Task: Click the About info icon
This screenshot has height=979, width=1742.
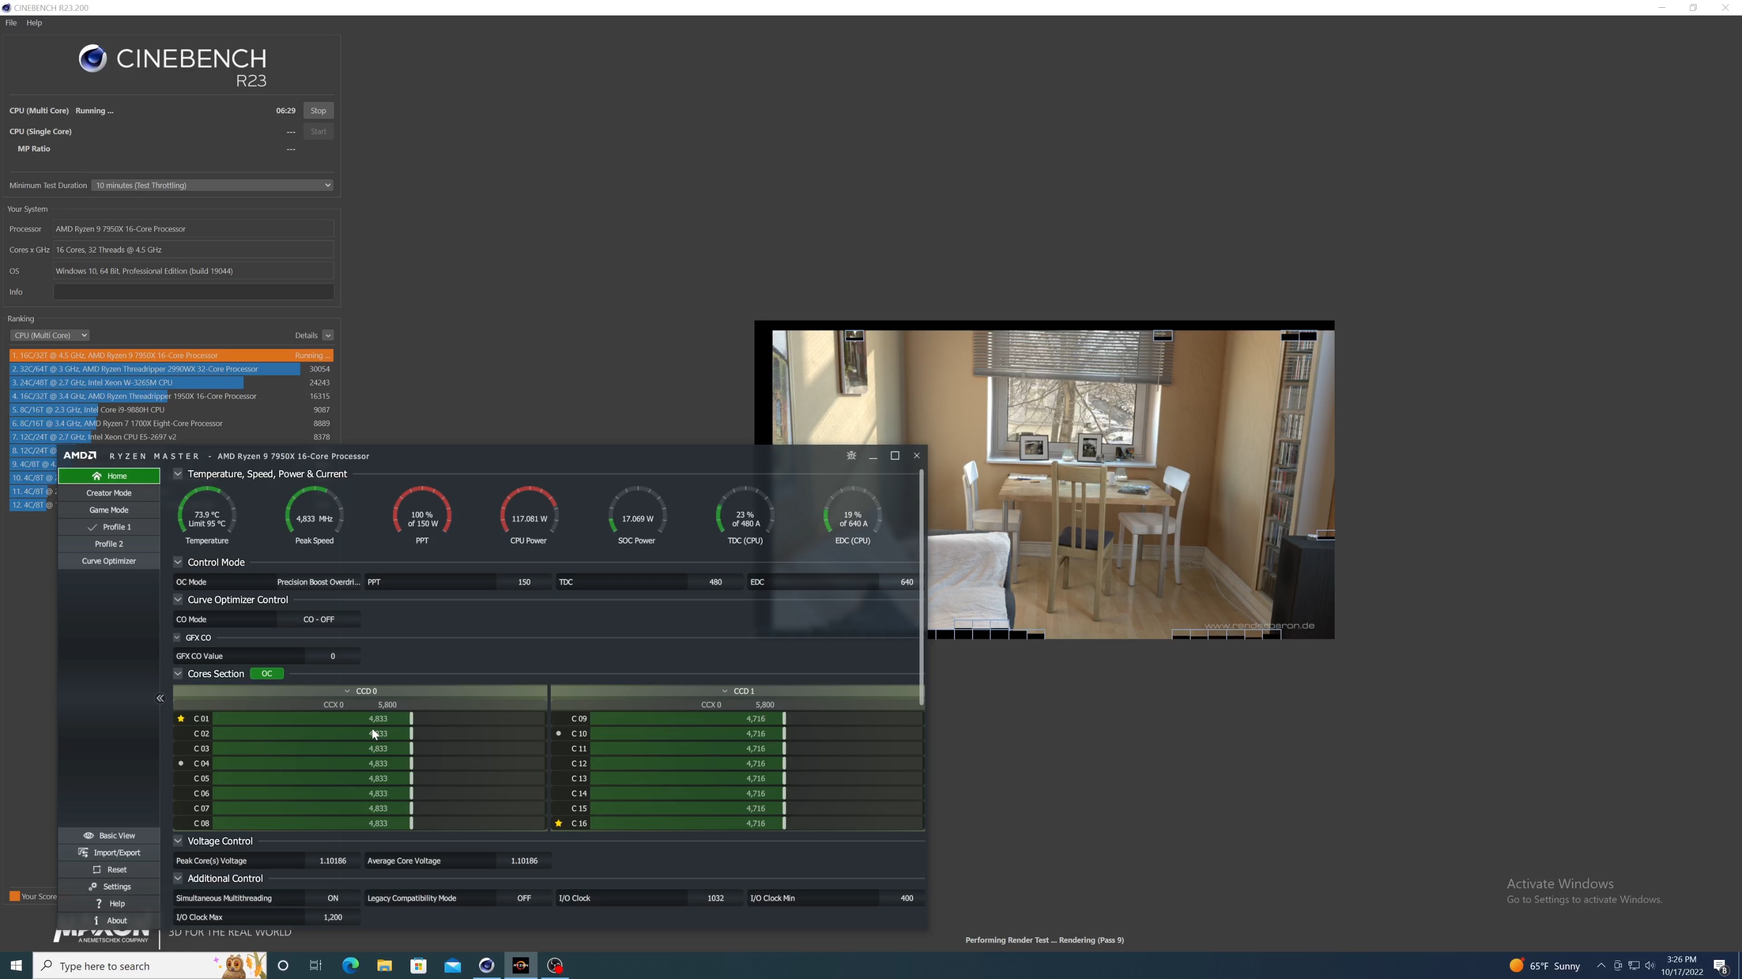Action: pos(96,920)
